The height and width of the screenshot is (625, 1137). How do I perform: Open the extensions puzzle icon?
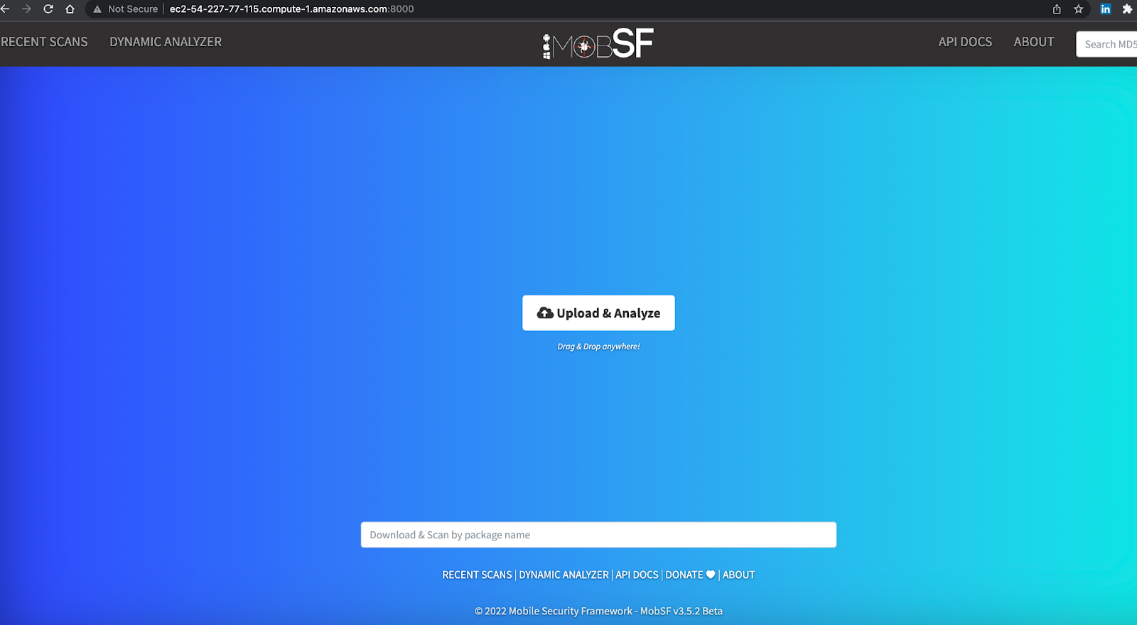point(1127,9)
